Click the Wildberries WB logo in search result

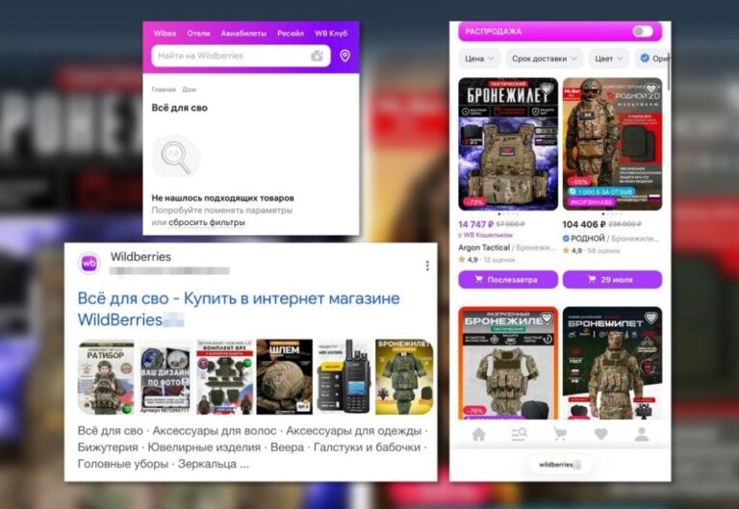89,264
